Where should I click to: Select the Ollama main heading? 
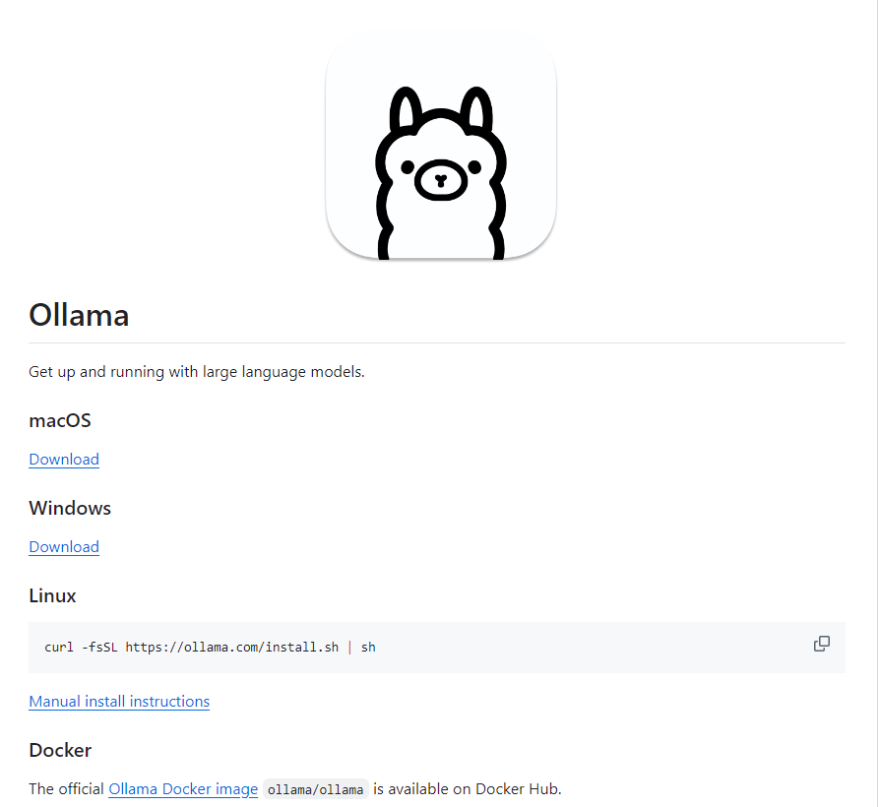[x=79, y=314]
